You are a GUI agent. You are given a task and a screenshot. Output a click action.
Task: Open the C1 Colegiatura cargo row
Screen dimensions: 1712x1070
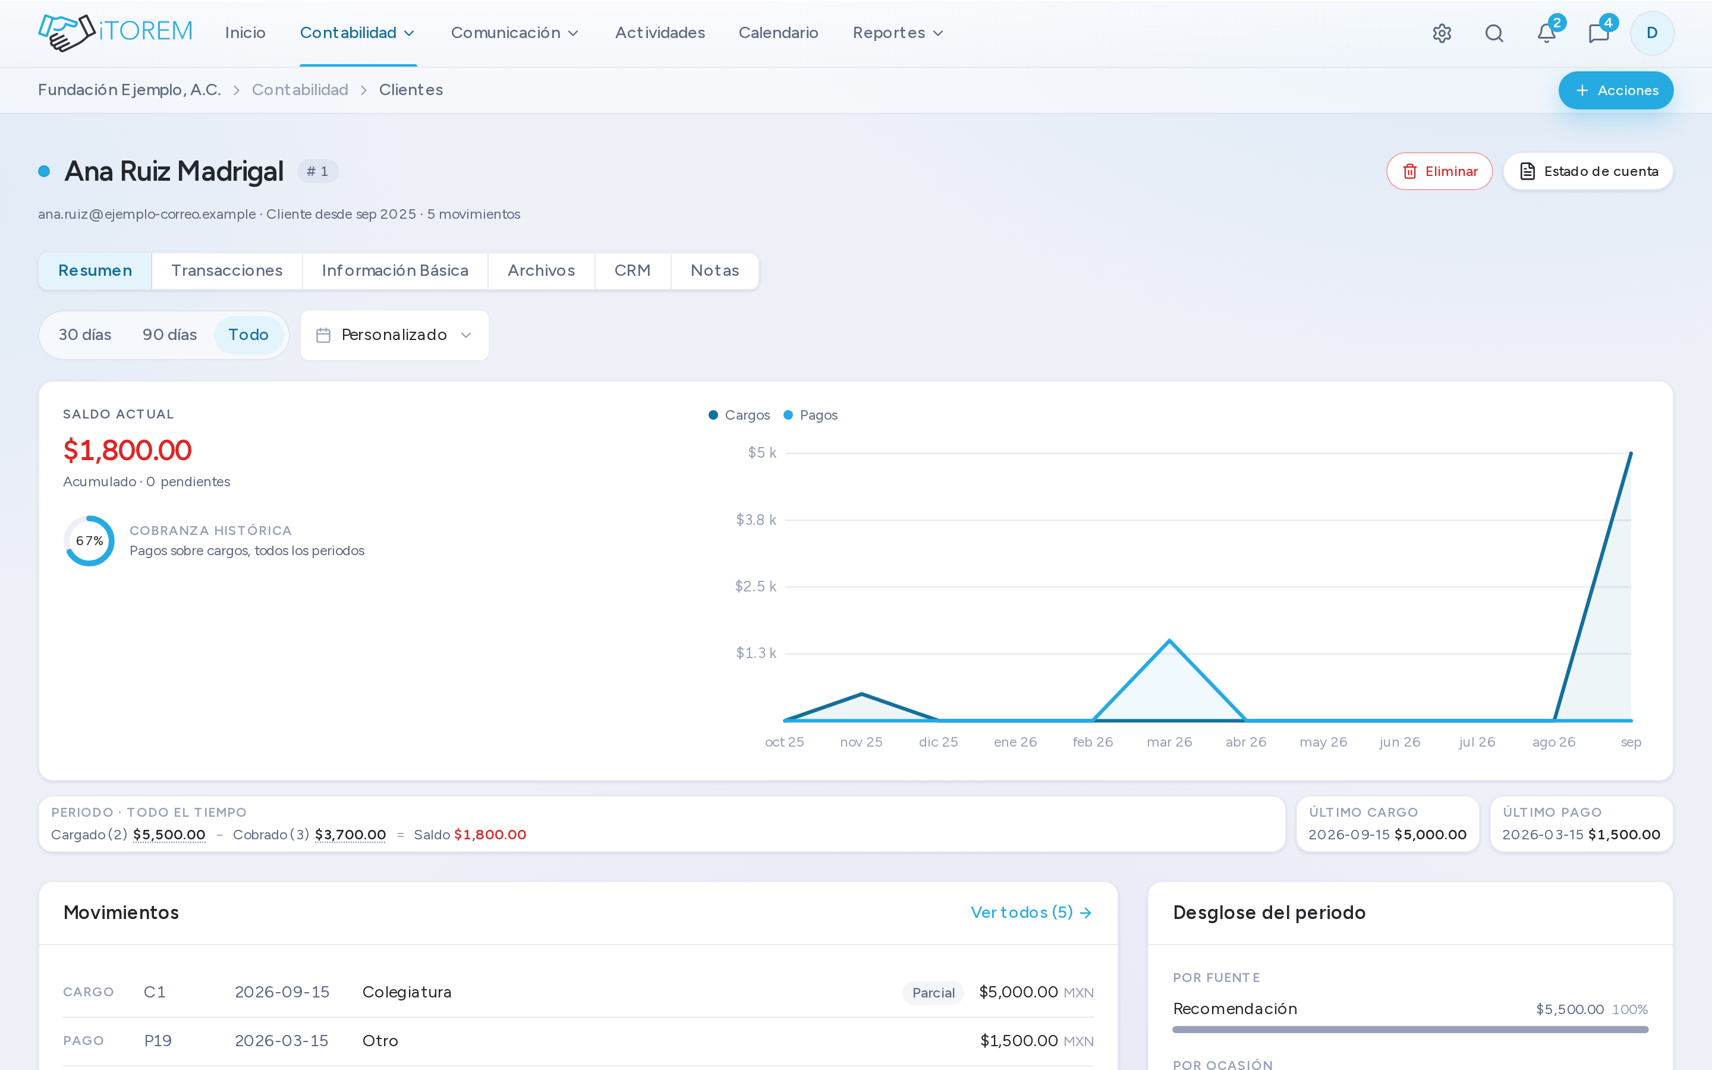point(578,993)
